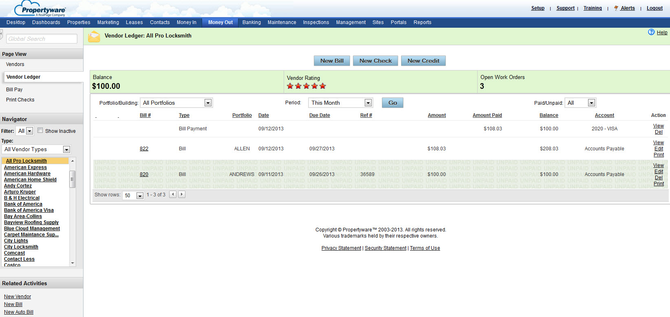Open the Money Out menu
This screenshot has width=670, height=317.
point(220,22)
